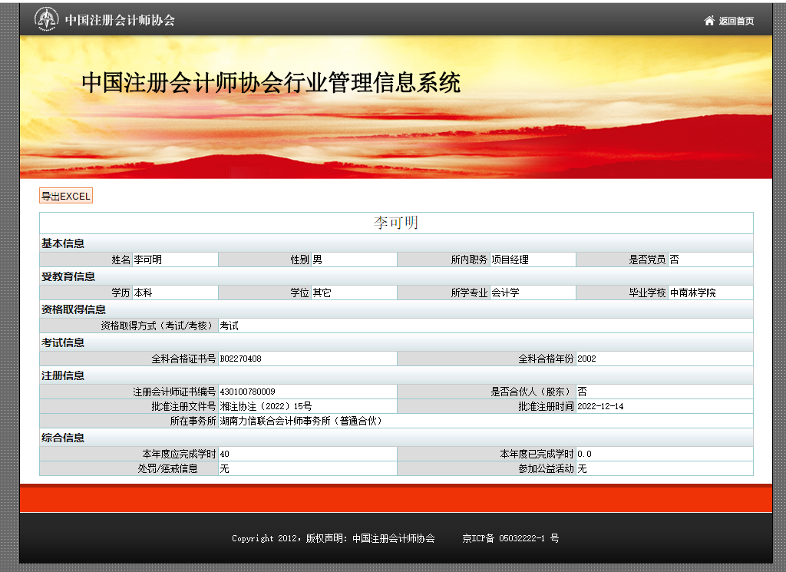The image size is (786, 572).
Task: Click CPA certificate number 430100780009
Action: 248,392
